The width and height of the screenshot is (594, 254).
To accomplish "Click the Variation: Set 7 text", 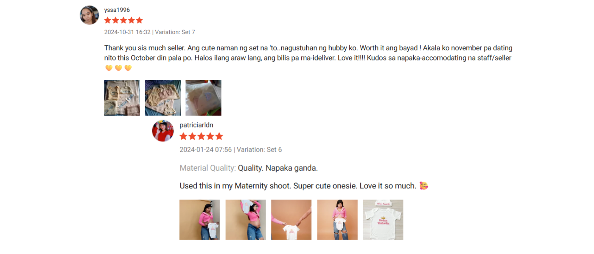I will click(175, 32).
